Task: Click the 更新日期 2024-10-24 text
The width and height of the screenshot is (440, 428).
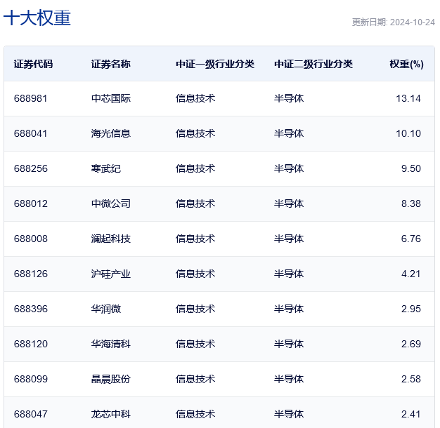Action: [x=393, y=22]
